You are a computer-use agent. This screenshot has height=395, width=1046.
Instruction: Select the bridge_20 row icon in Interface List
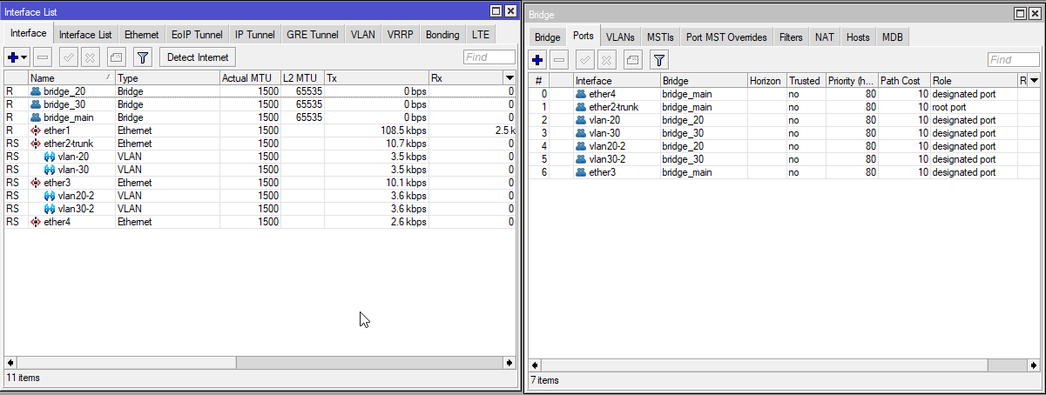[x=36, y=91]
